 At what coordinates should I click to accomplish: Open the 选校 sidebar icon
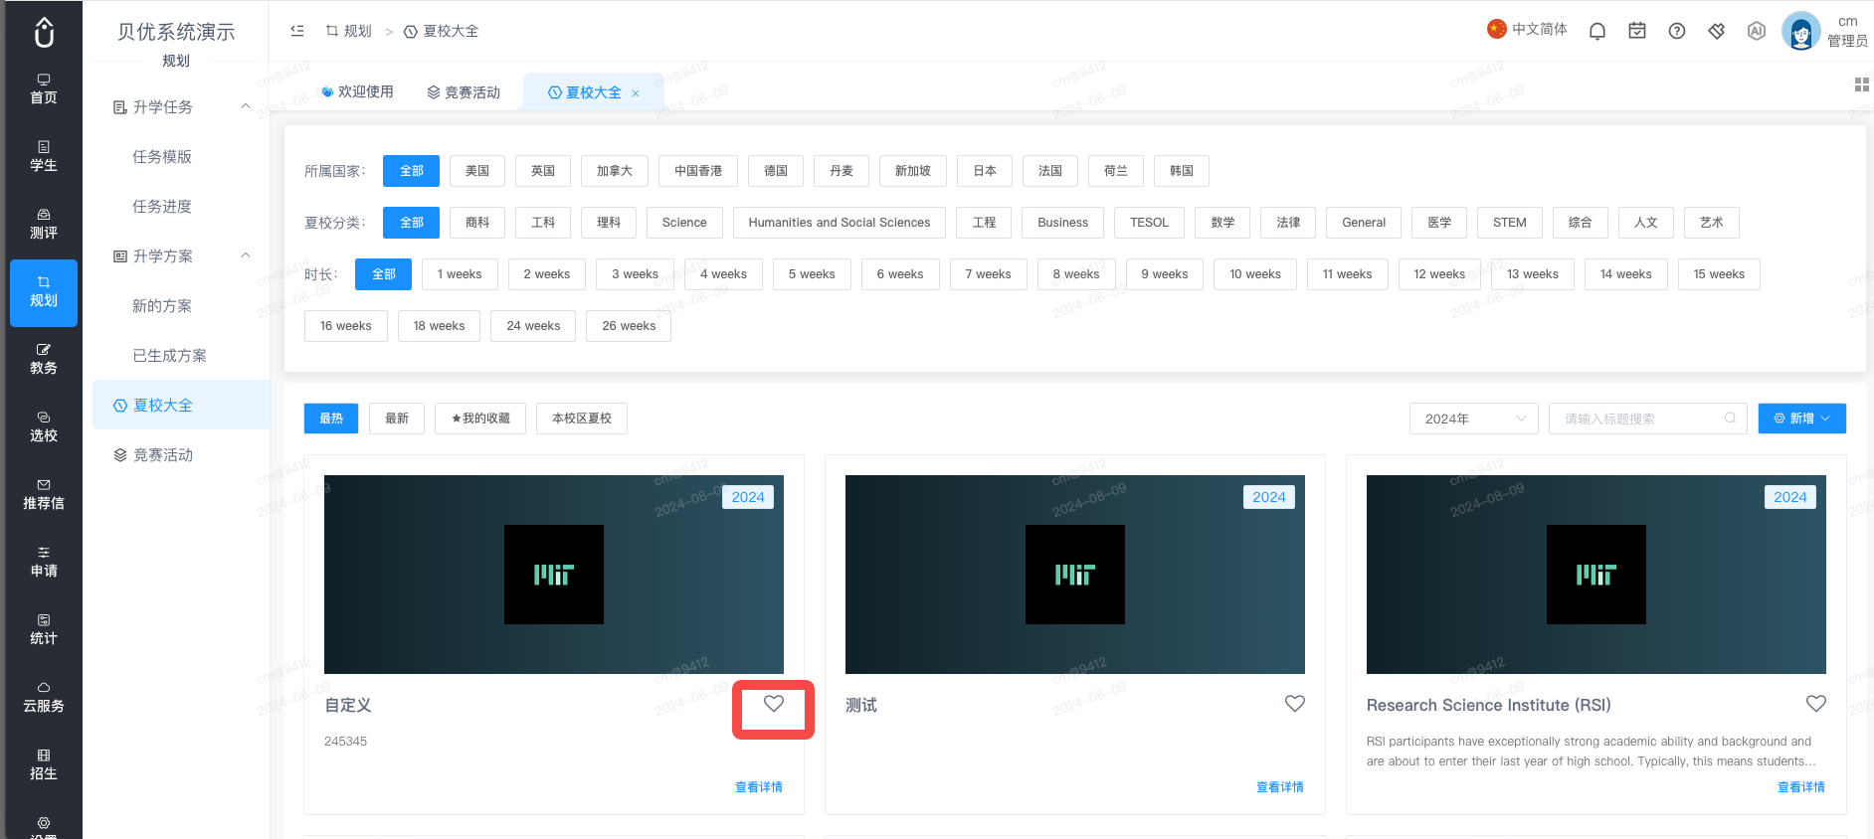click(44, 427)
